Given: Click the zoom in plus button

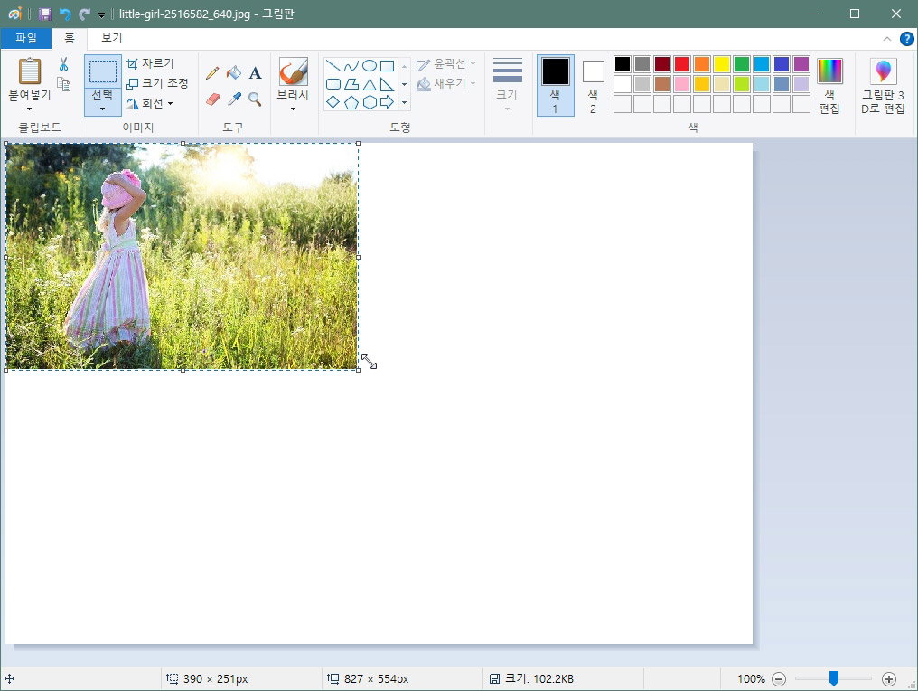Looking at the screenshot, I should click(889, 679).
